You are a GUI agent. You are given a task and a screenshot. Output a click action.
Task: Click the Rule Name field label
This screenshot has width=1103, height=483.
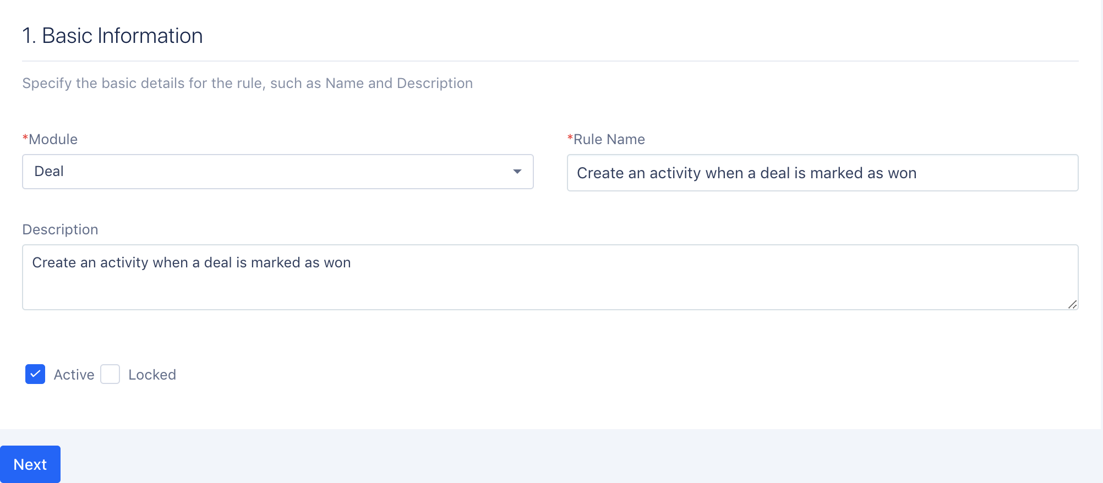[606, 139]
